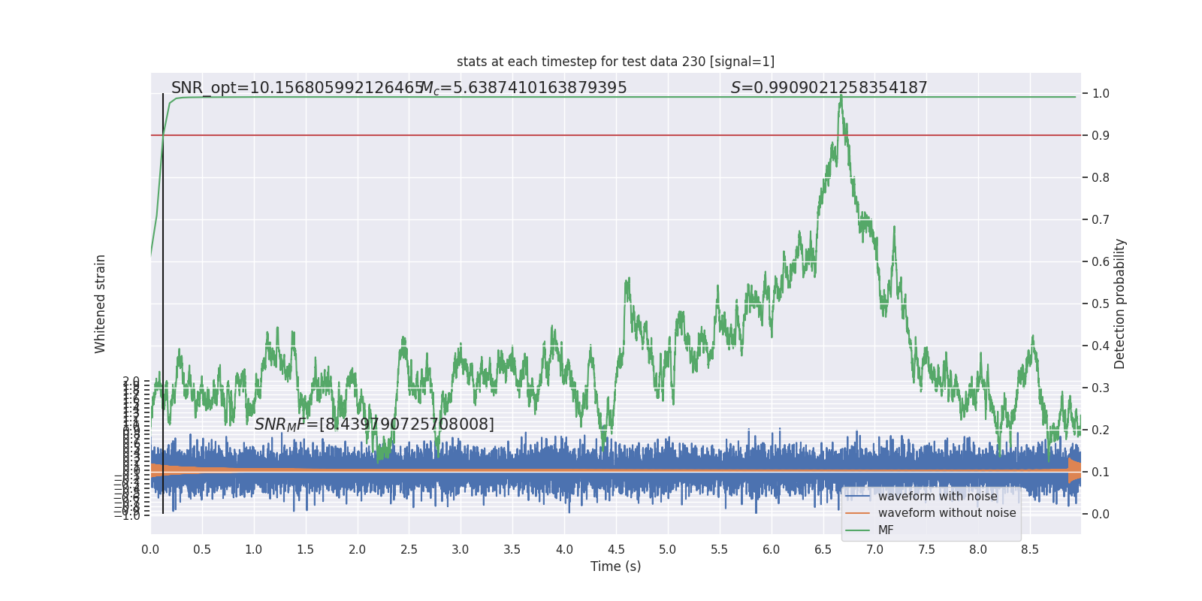The image size is (1202, 601).
Task: Click the x-axis tick label 8.0
Action: pyautogui.click(x=978, y=550)
